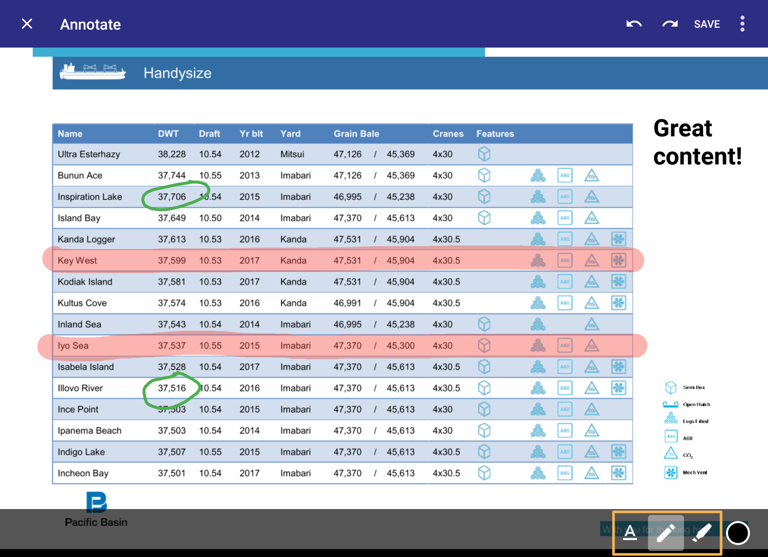Viewport: 768px width, 557px height.
Task: Click the Handysize heading
Action: 177,73
